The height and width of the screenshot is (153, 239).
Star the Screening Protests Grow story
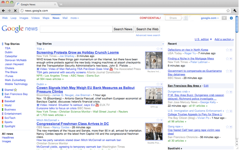pos(158,49)
